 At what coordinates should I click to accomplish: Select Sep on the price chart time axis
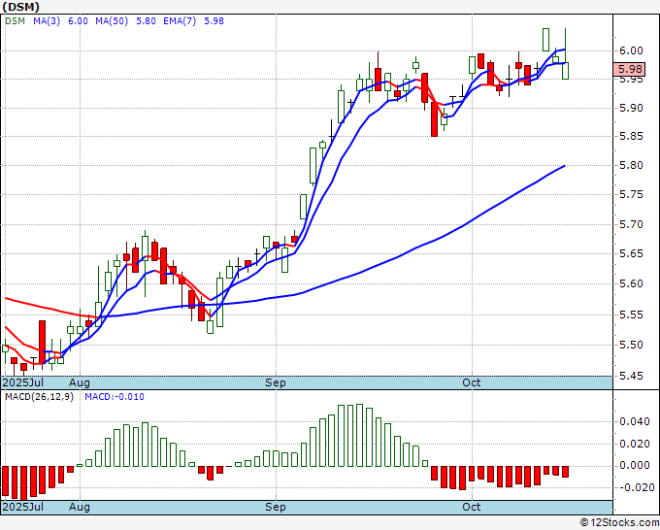[276, 382]
